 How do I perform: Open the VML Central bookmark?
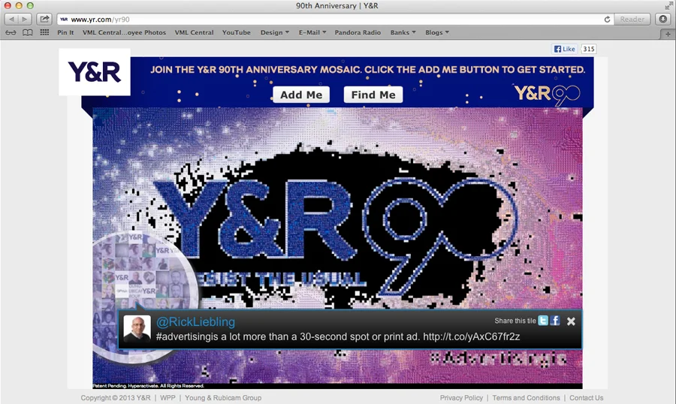[194, 32]
